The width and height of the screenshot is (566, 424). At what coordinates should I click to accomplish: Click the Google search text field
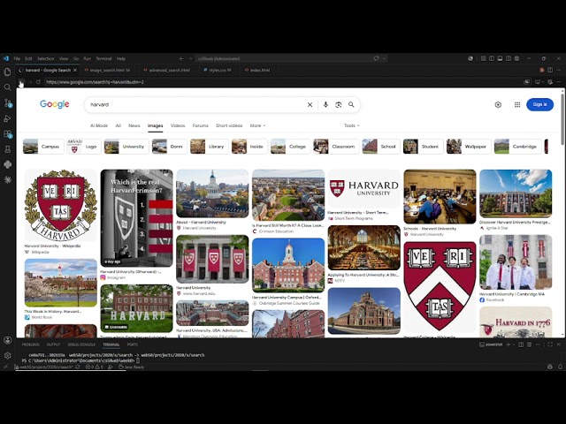tap(195, 104)
